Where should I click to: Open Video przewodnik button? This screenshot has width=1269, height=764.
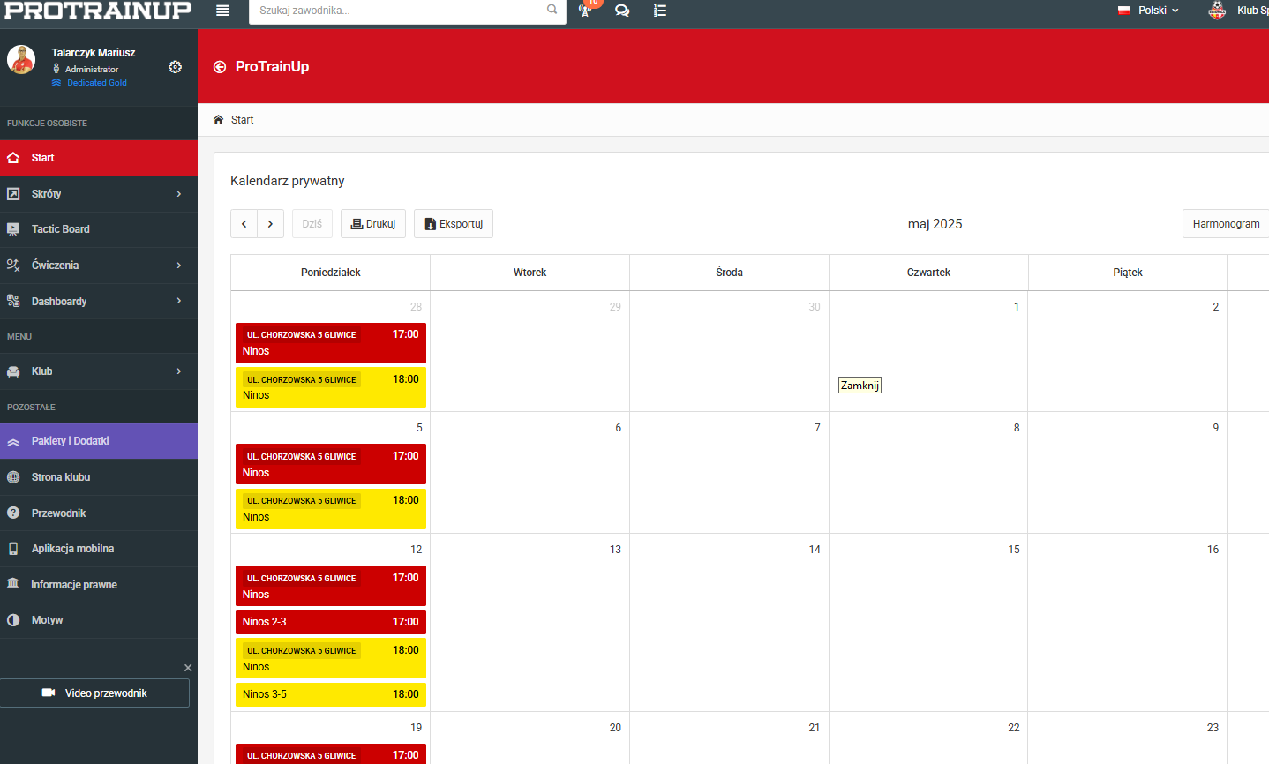[94, 693]
